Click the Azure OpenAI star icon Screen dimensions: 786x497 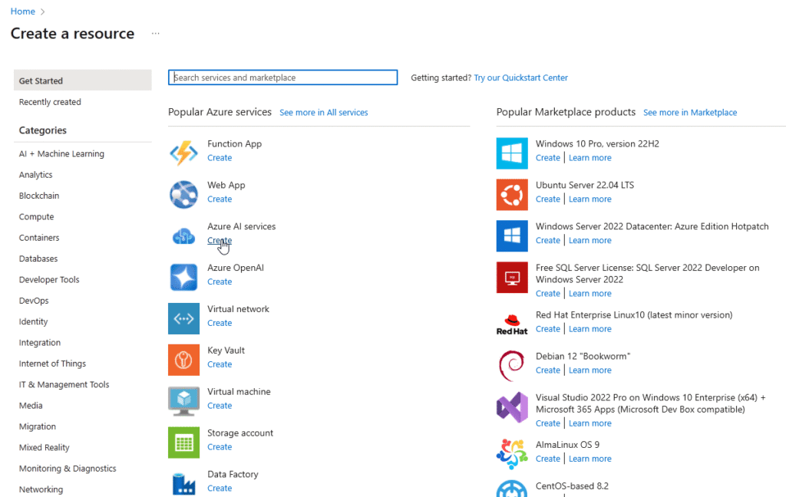coord(183,277)
